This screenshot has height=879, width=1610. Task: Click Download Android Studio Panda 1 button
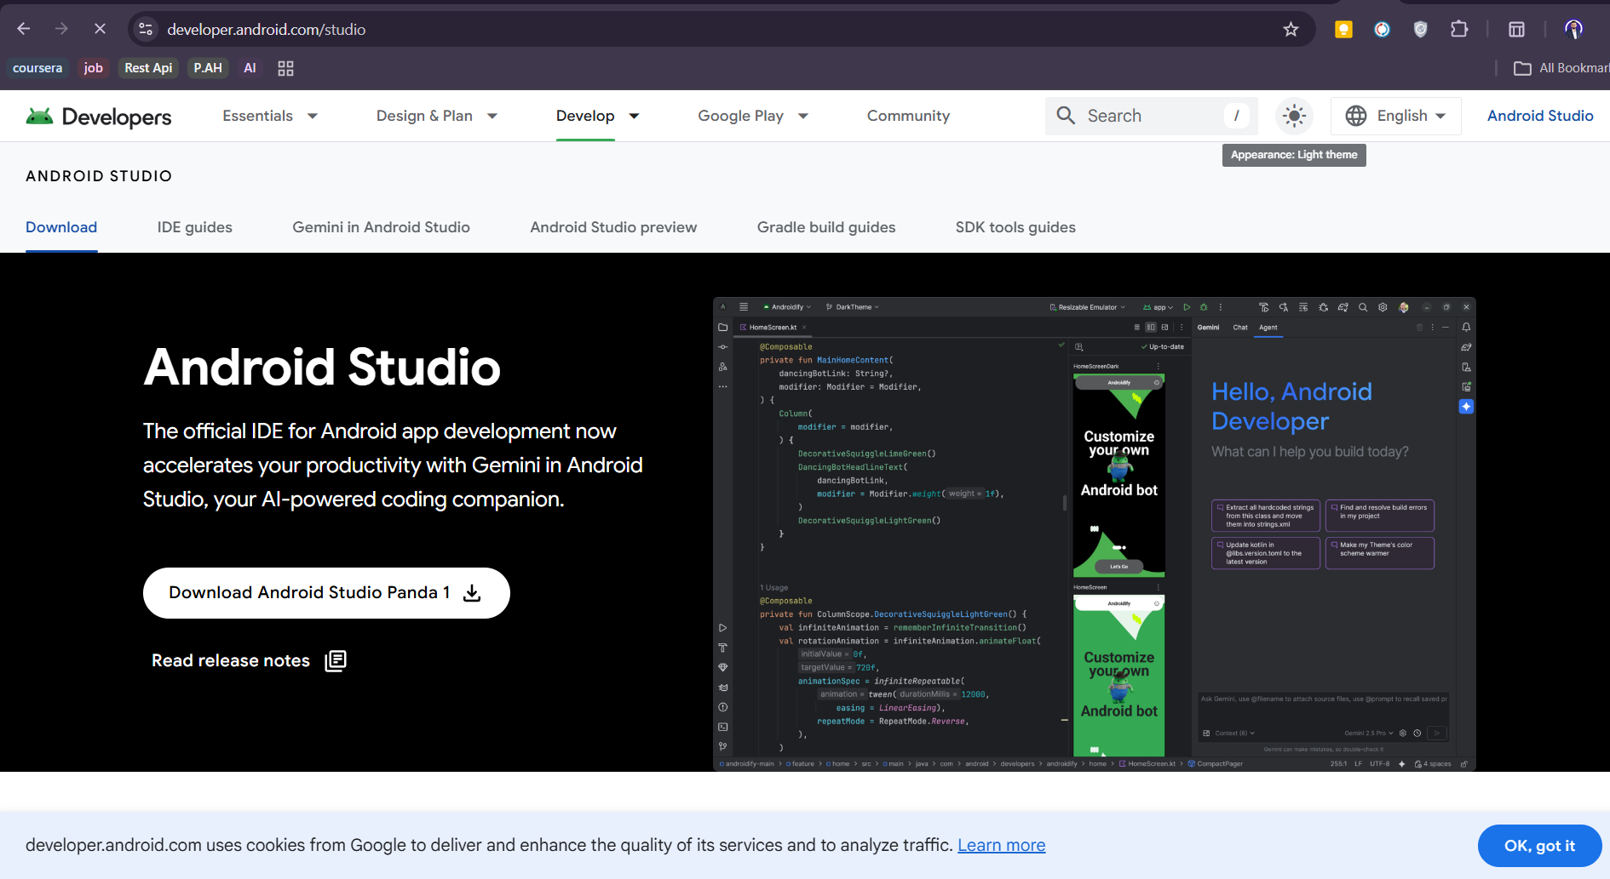coord(325,593)
